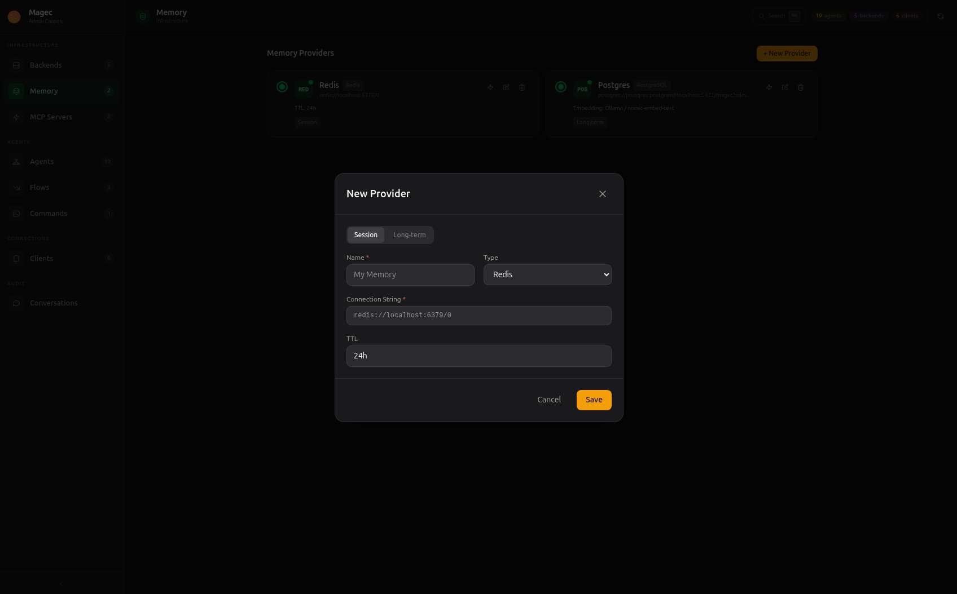The image size is (957, 594).
Task: Collapse the sidebar with the chevron
Action: click(61, 583)
